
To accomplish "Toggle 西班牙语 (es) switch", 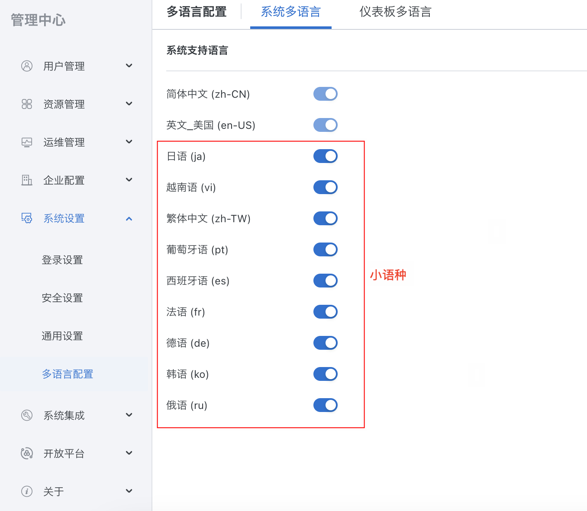I will (x=326, y=281).
